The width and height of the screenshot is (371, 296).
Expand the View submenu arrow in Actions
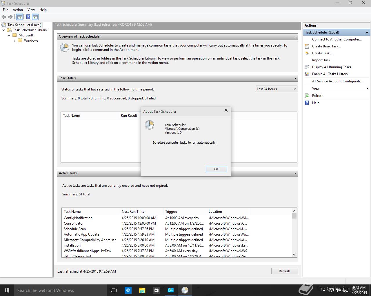coord(367,88)
